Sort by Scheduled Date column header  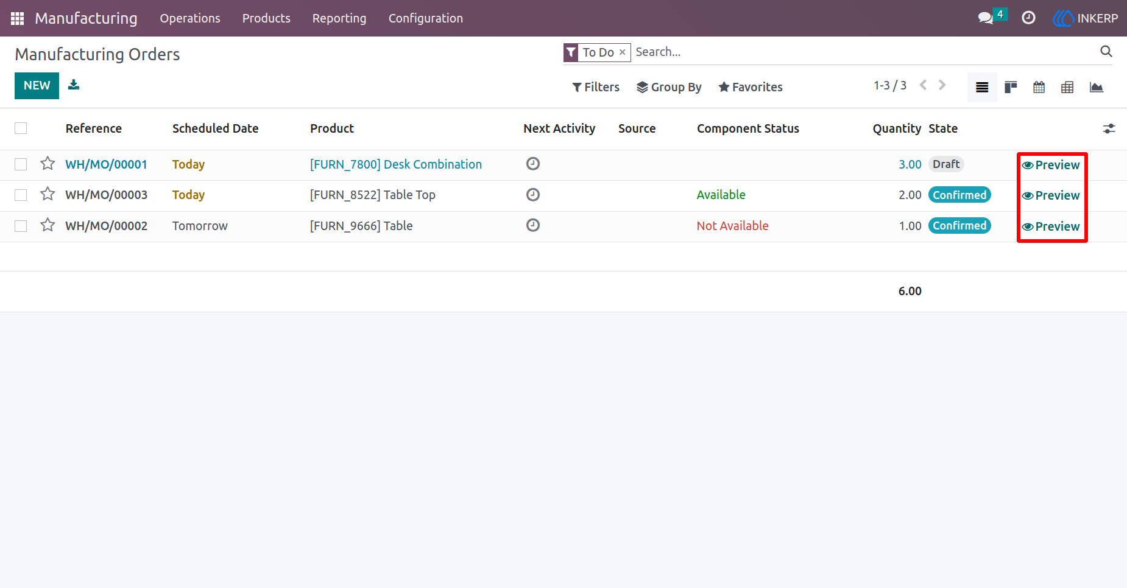[x=215, y=128]
